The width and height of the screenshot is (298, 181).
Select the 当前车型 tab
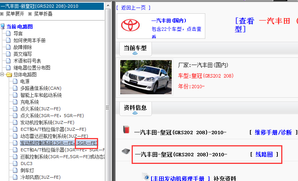135,49
